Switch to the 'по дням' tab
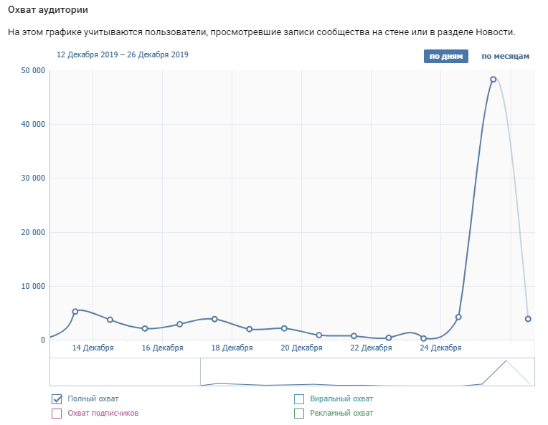548x425 pixels. pos(445,57)
